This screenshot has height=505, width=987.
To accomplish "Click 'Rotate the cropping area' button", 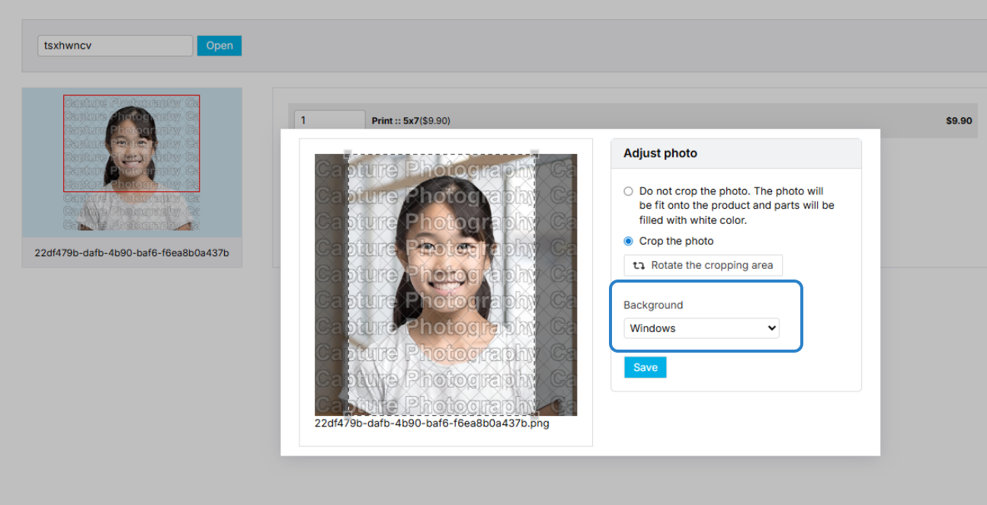I will tap(703, 265).
